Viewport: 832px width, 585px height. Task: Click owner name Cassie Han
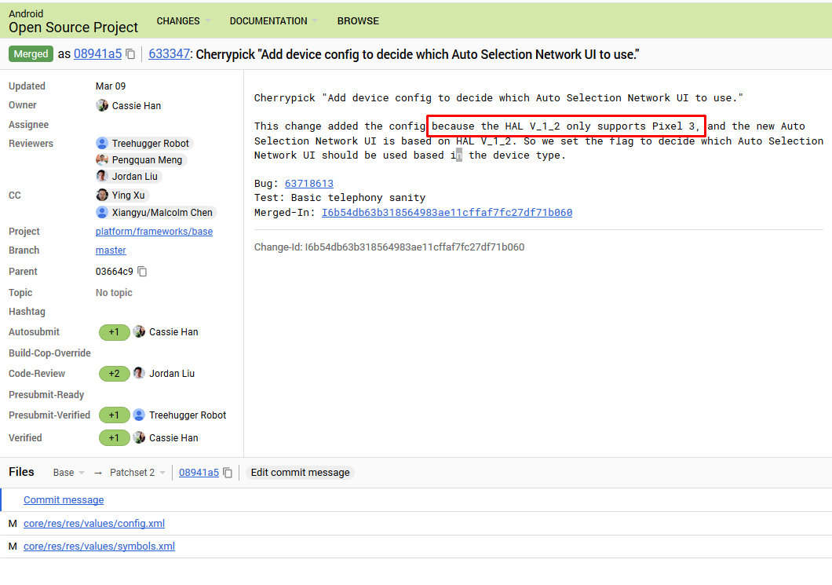[x=137, y=106]
